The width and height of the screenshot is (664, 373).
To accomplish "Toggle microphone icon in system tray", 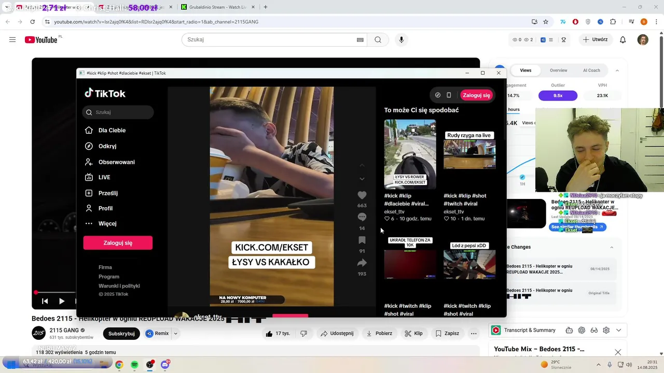I will pyautogui.click(x=610, y=365).
